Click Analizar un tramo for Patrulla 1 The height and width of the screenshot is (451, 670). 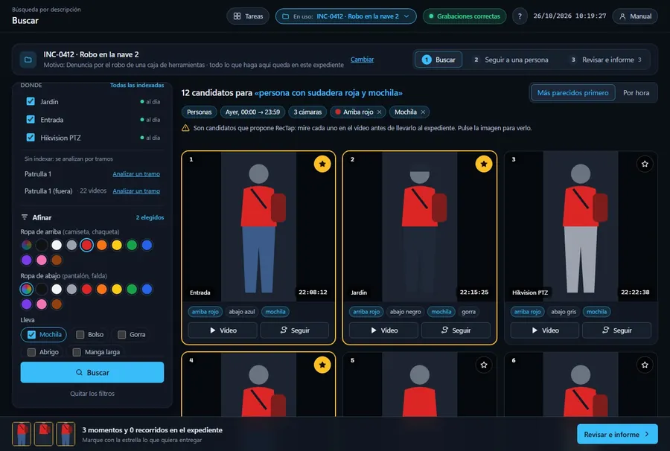tap(136, 174)
